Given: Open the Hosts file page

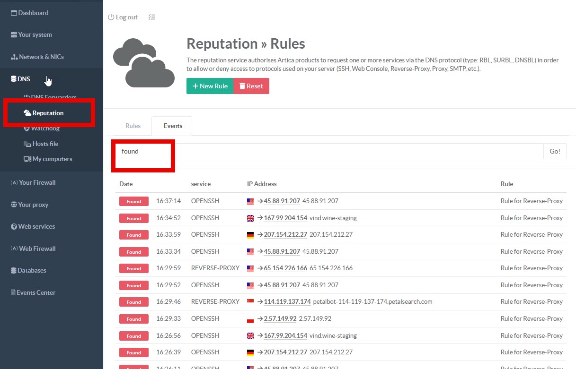Looking at the screenshot, I should (45, 144).
